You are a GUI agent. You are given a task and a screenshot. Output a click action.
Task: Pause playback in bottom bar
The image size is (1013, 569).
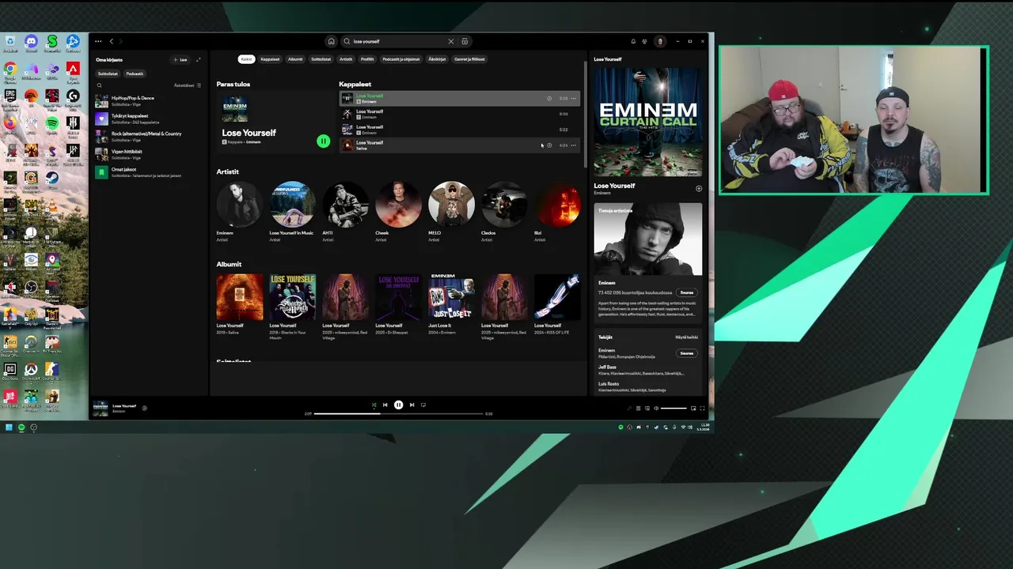click(398, 405)
